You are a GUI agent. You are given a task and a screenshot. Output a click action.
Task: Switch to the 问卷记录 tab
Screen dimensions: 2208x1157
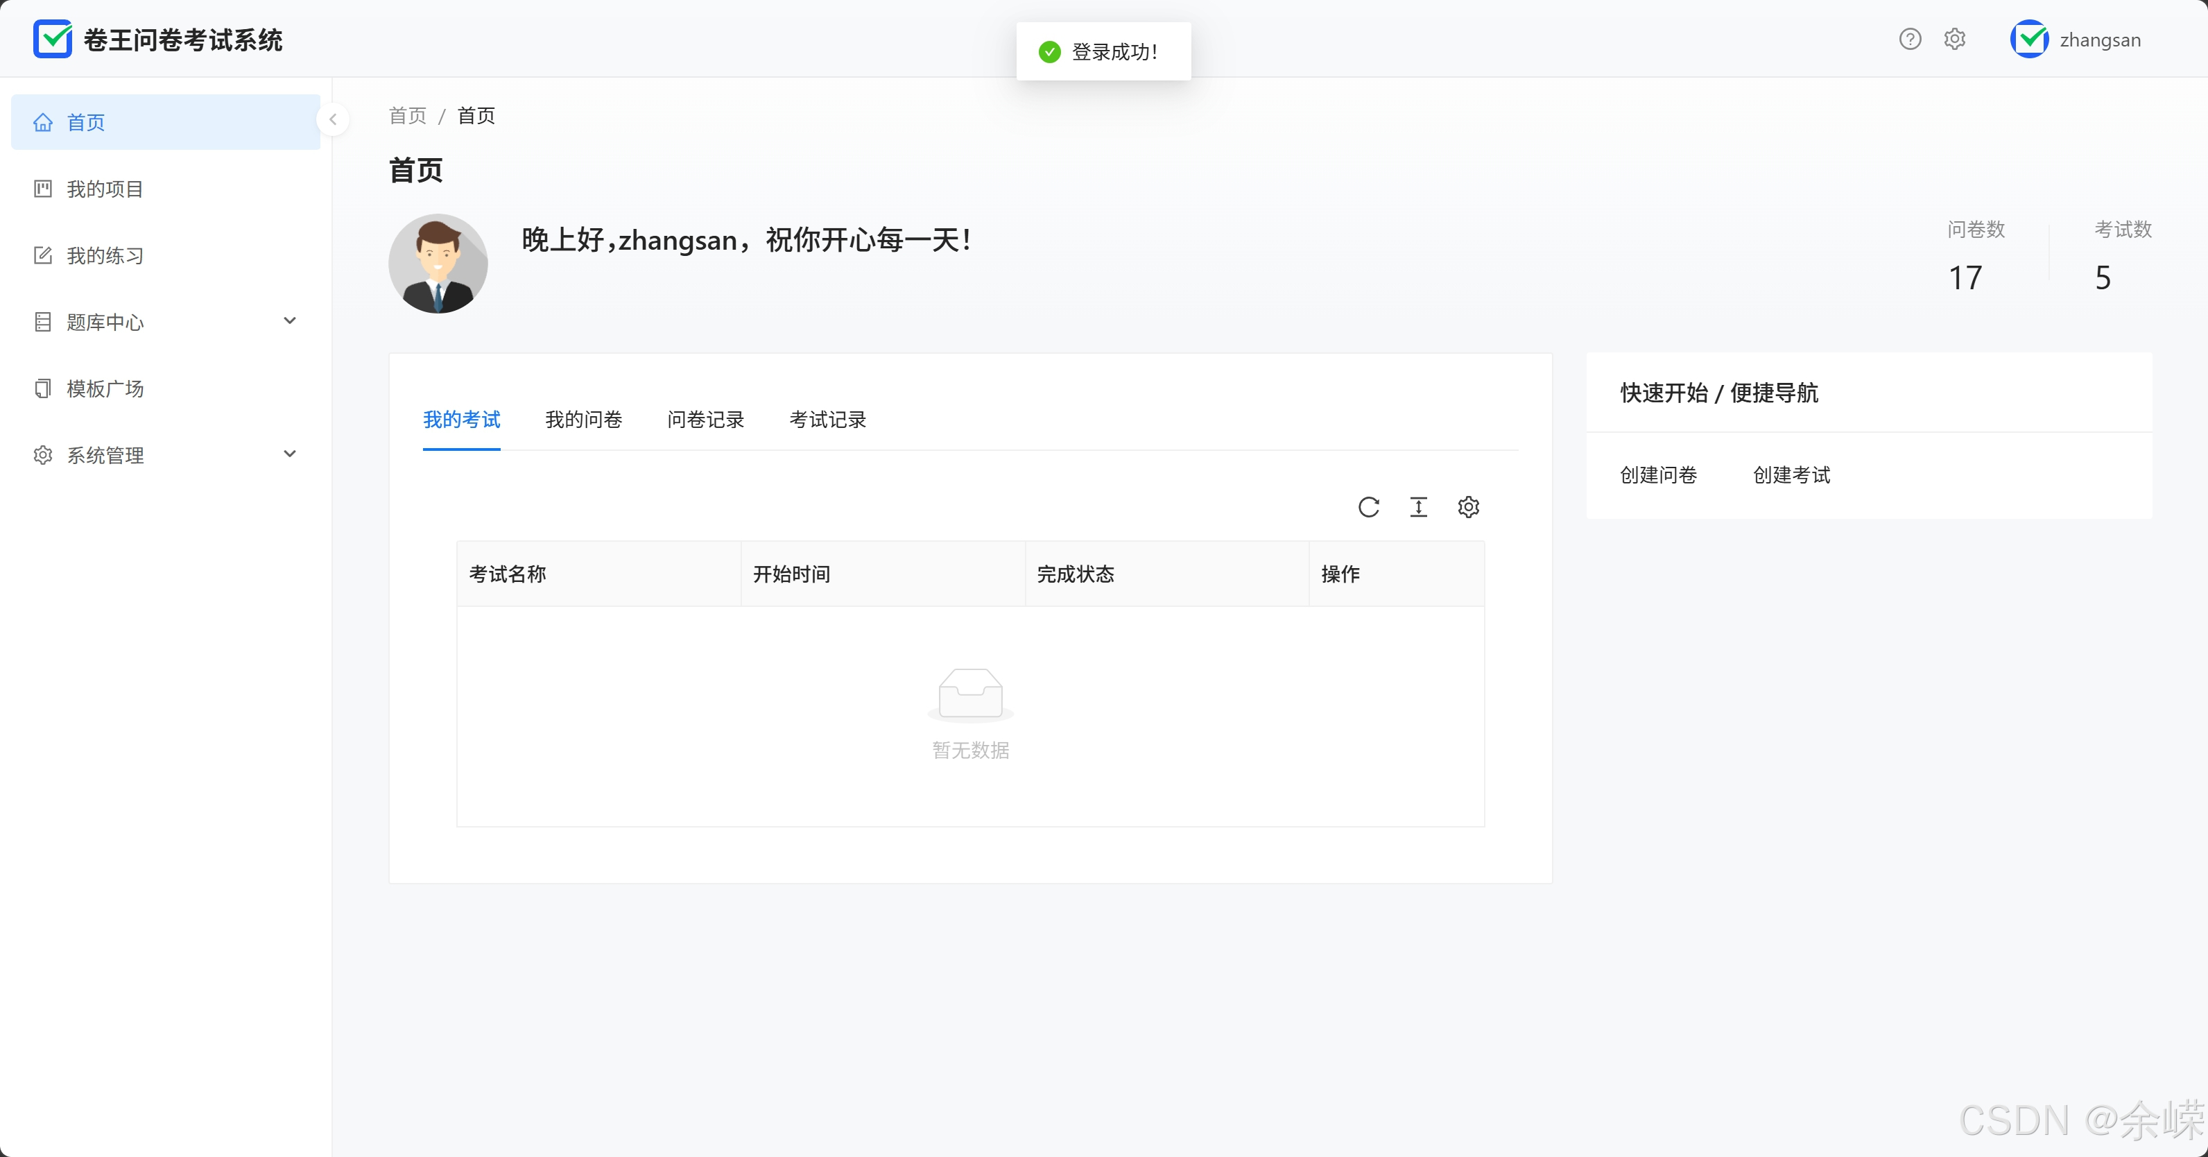(x=705, y=420)
